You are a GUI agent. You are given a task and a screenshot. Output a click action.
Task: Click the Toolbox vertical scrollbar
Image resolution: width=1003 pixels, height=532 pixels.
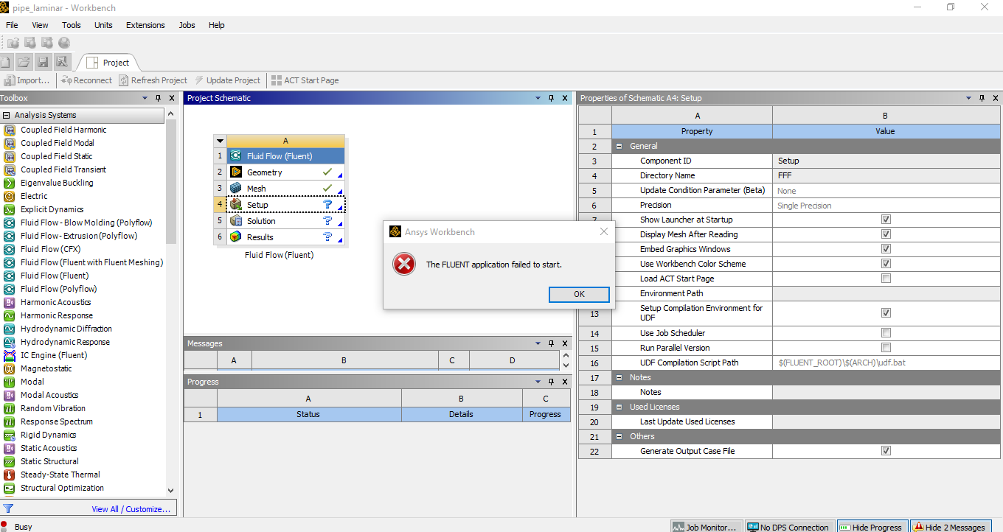171,302
